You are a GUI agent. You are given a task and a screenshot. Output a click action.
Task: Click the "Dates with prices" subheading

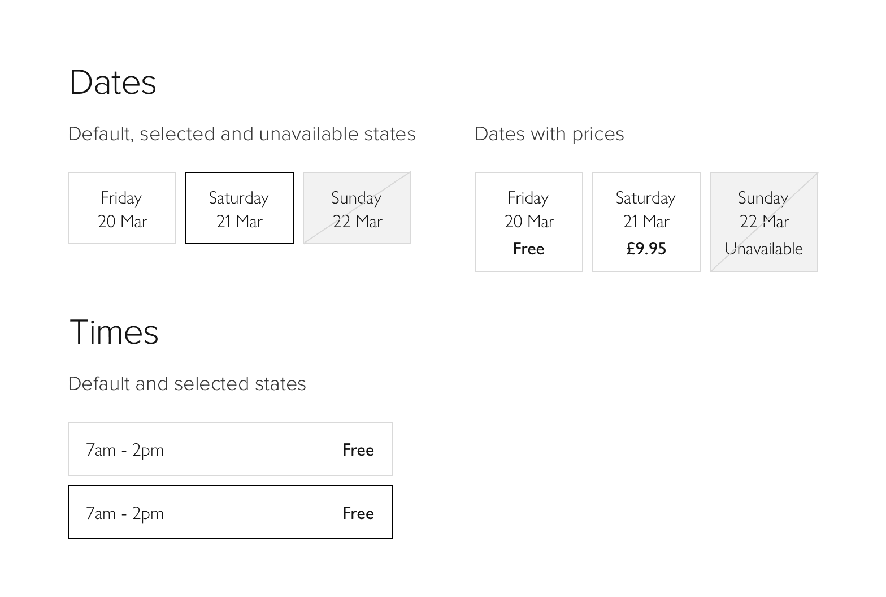549,134
